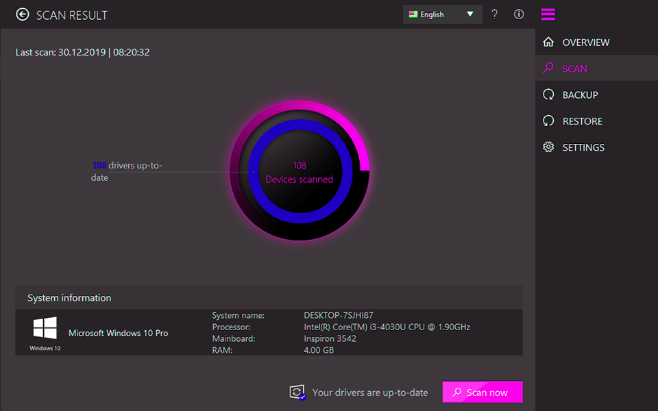Screen dimensions: 658x411
Task: Click the Backup icon in the sidebar
Action: coord(548,95)
